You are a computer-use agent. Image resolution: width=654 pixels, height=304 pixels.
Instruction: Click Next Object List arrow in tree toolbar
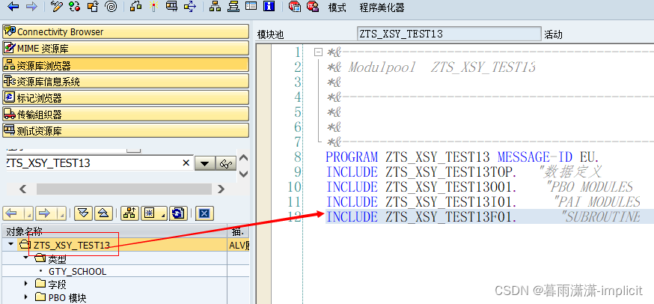point(46,214)
